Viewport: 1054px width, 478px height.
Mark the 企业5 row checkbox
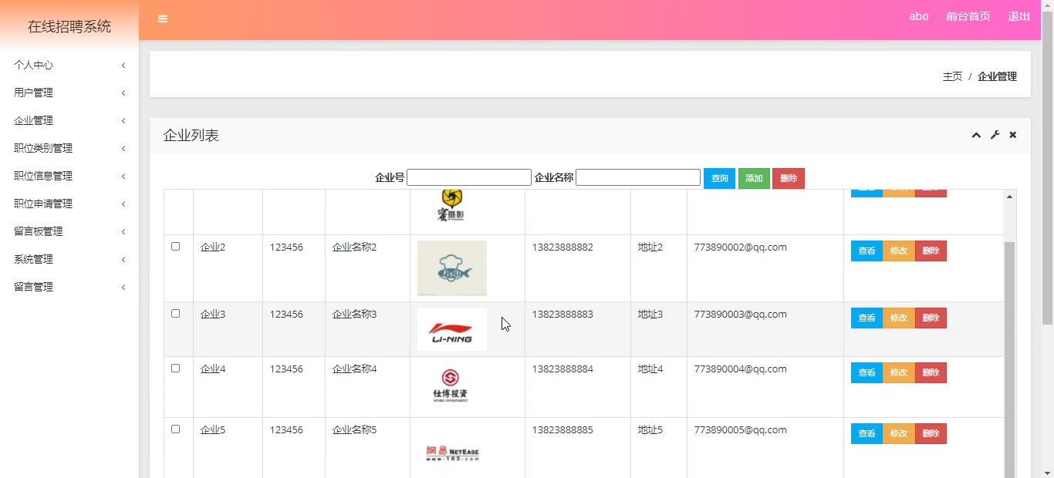tap(175, 429)
